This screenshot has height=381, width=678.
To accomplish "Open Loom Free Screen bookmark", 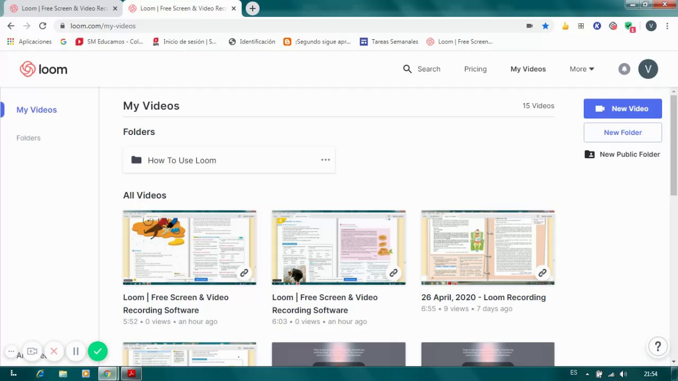I will (x=459, y=41).
